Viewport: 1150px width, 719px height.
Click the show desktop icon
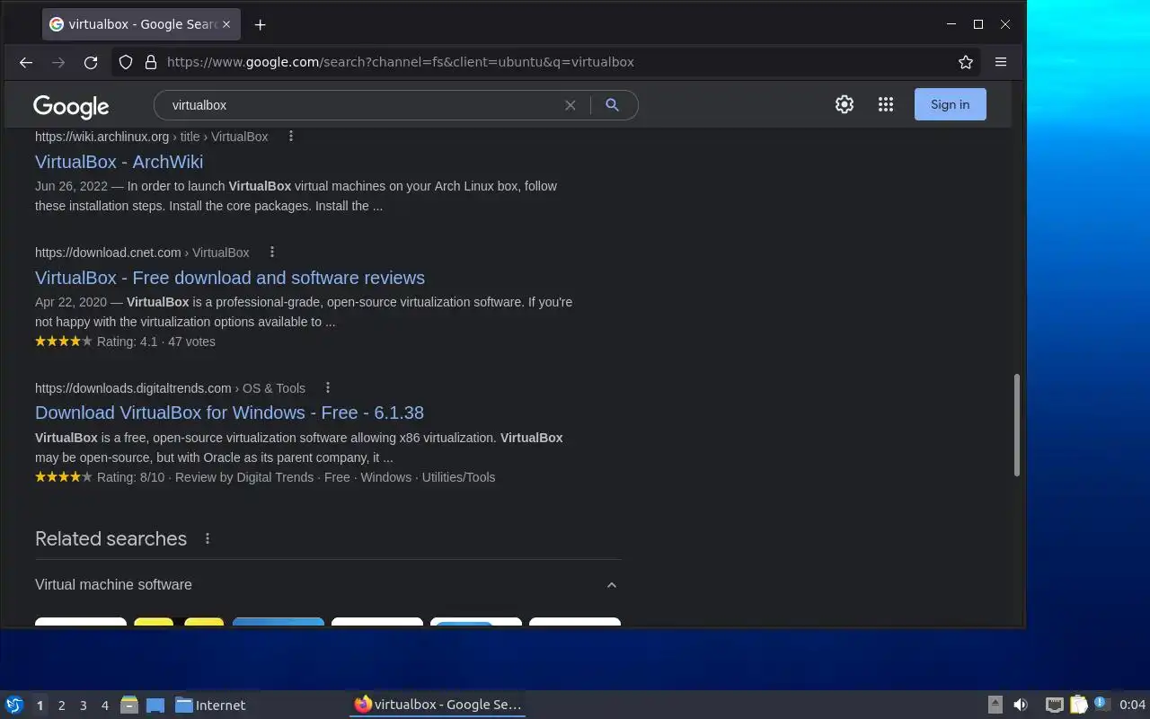155,705
